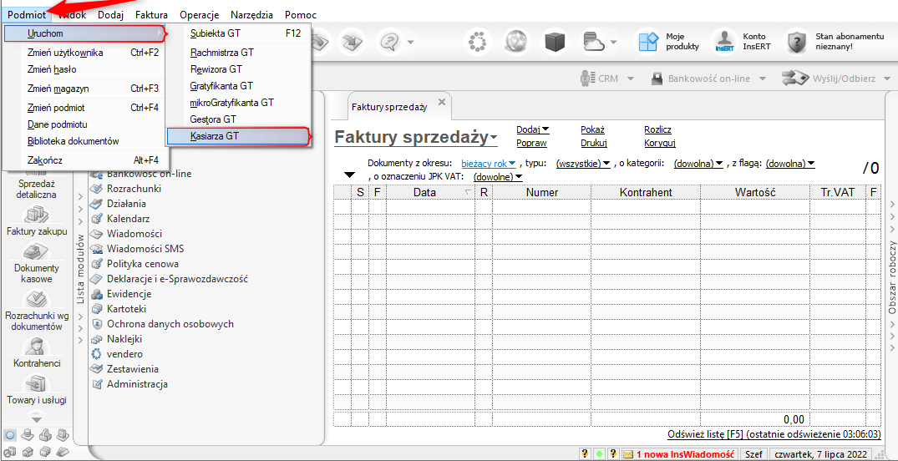Close the Faktury sprzedaży tab
This screenshot has width=898, height=461.
tap(441, 102)
